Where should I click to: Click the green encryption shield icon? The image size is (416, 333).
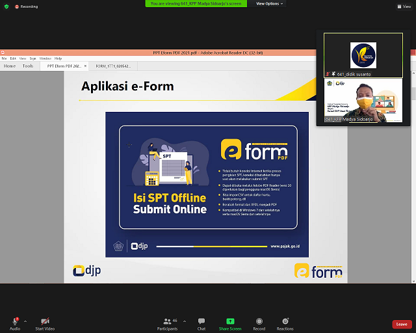(6, 6)
